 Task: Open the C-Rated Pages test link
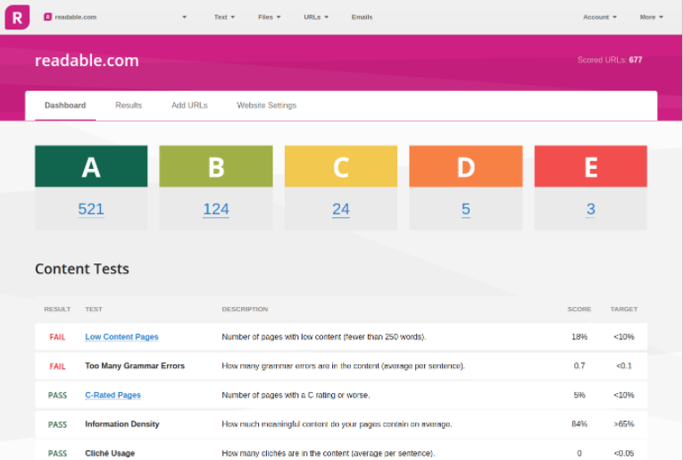pos(112,395)
